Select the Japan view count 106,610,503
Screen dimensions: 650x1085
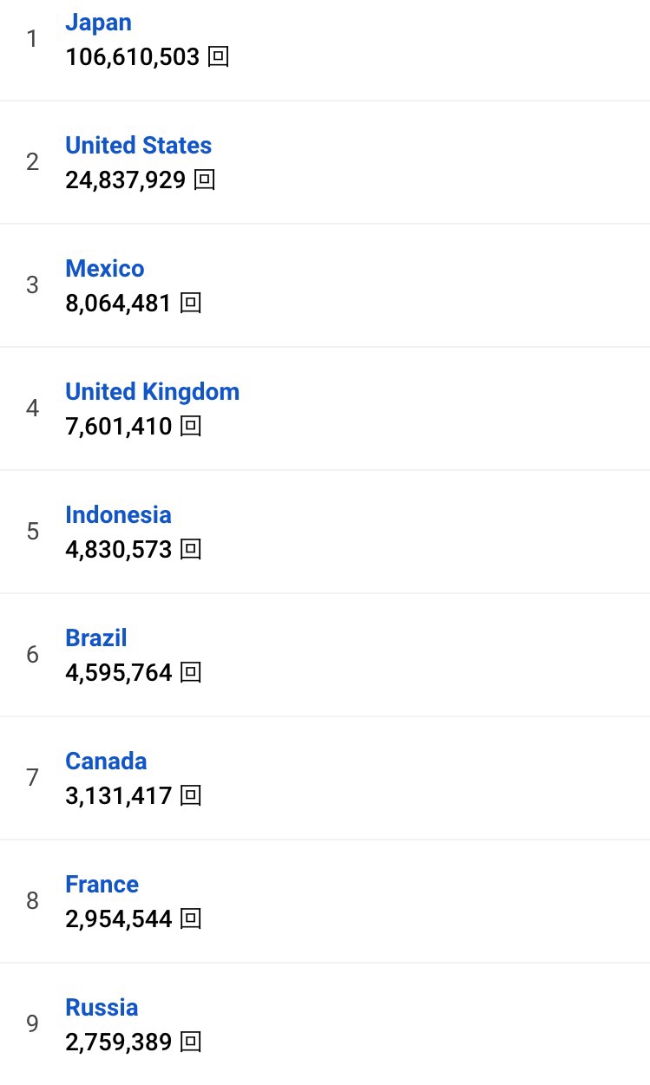(132, 57)
